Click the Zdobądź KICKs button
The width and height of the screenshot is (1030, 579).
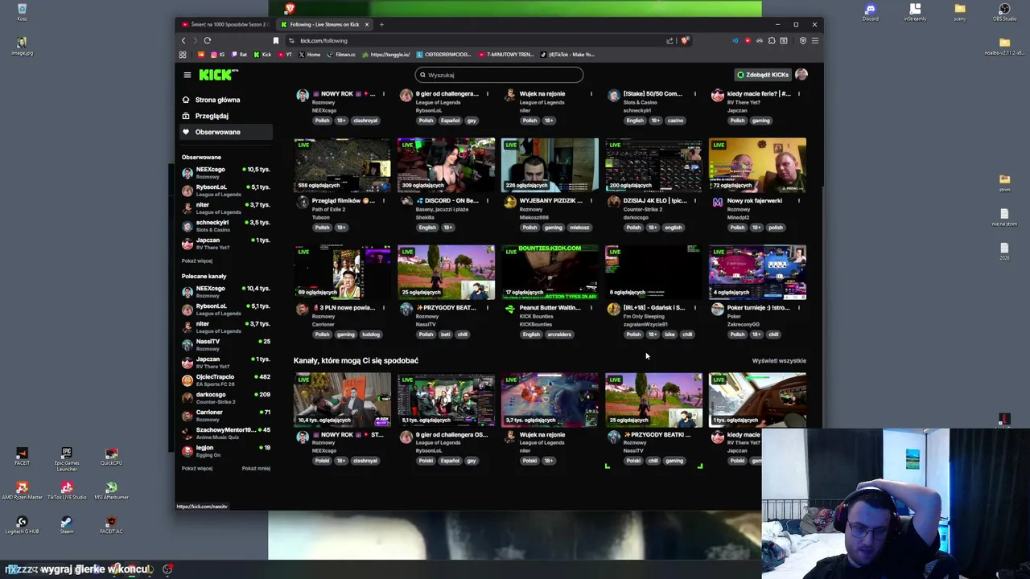[x=763, y=75]
